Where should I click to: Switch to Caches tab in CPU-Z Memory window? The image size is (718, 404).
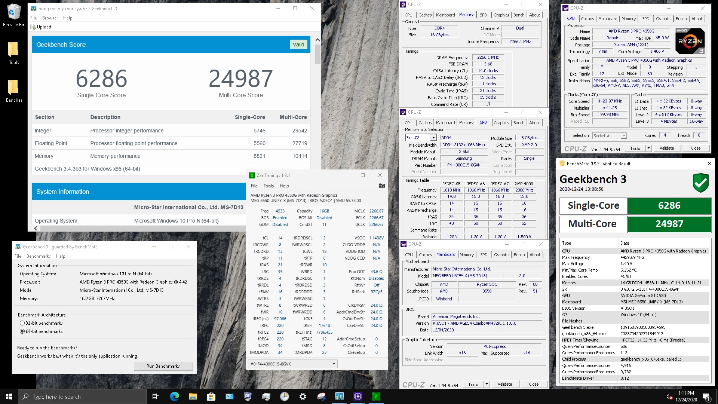tap(425, 15)
